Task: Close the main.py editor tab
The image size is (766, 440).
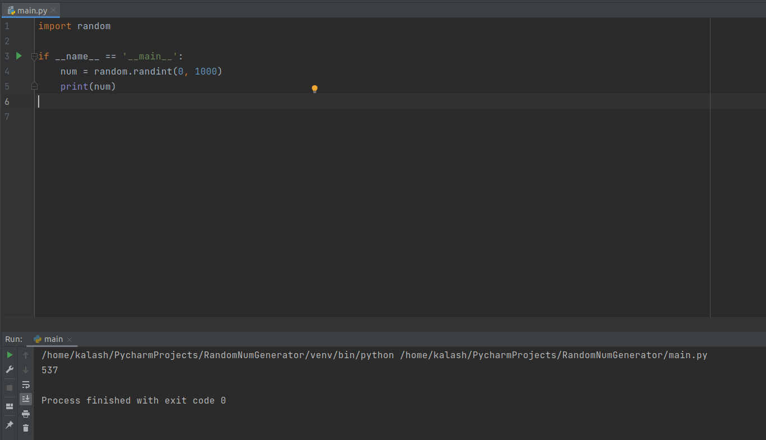Action: pyautogui.click(x=53, y=11)
